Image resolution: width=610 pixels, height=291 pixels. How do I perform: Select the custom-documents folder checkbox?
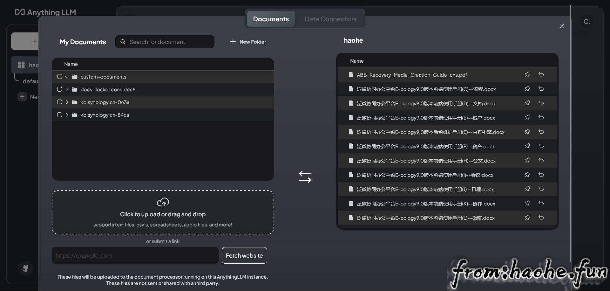click(59, 77)
